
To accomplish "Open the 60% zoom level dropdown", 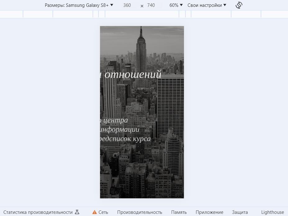I will 176,5.
